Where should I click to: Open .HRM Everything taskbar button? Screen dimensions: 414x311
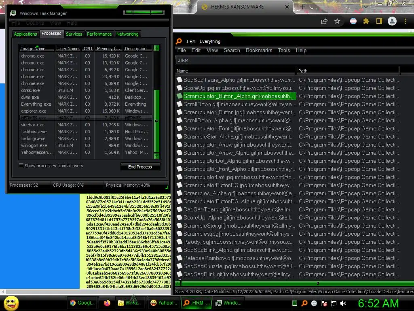click(x=197, y=303)
